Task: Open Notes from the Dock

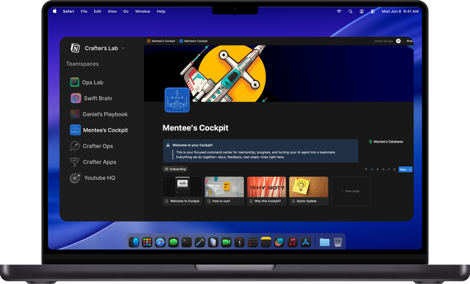Action: point(266,242)
